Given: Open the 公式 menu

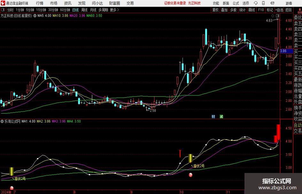Looking at the screenshot, I should coord(236,3).
